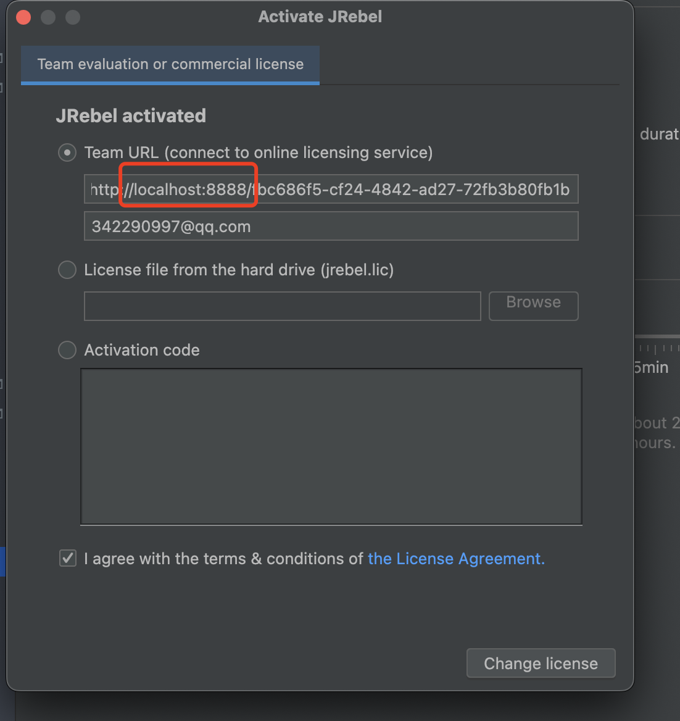Click the tick-mark slider behind the dialog
680x721 pixels.
(x=658, y=349)
